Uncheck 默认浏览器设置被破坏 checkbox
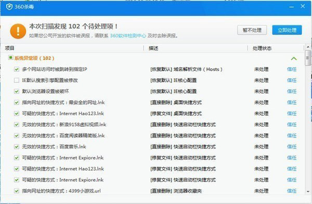Image resolution: width=312 pixels, height=204 pixels. tap(17, 91)
